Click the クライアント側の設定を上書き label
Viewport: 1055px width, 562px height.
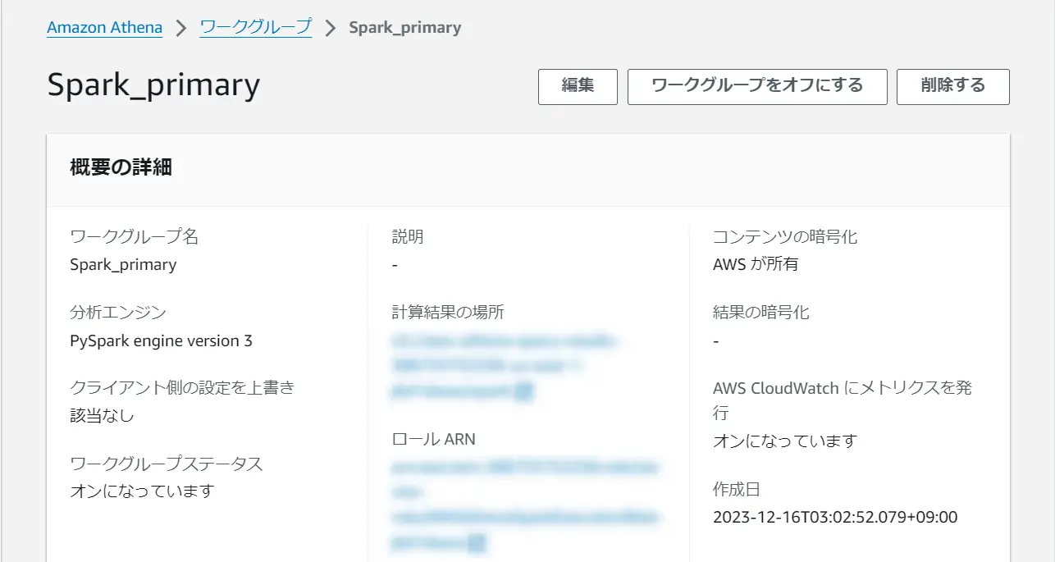[182, 387]
